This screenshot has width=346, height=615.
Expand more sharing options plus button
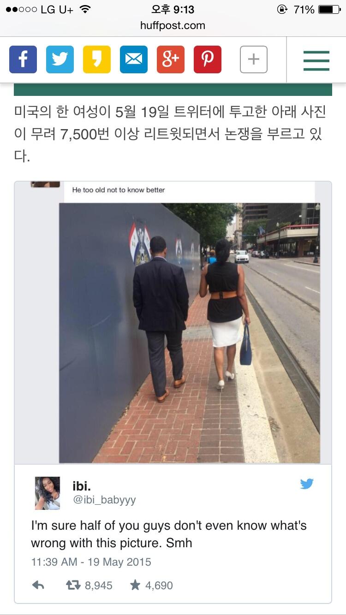click(x=254, y=59)
